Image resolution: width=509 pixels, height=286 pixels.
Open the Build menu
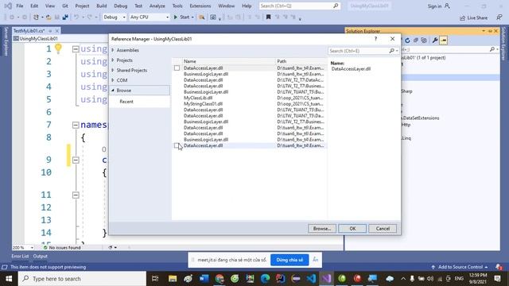click(102, 6)
